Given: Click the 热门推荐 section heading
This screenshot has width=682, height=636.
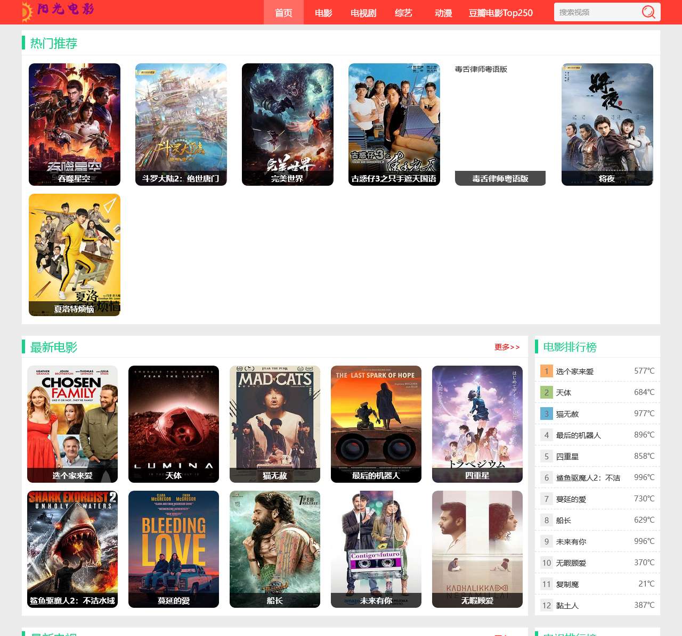Looking at the screenshot, I should tap(54, 43).
